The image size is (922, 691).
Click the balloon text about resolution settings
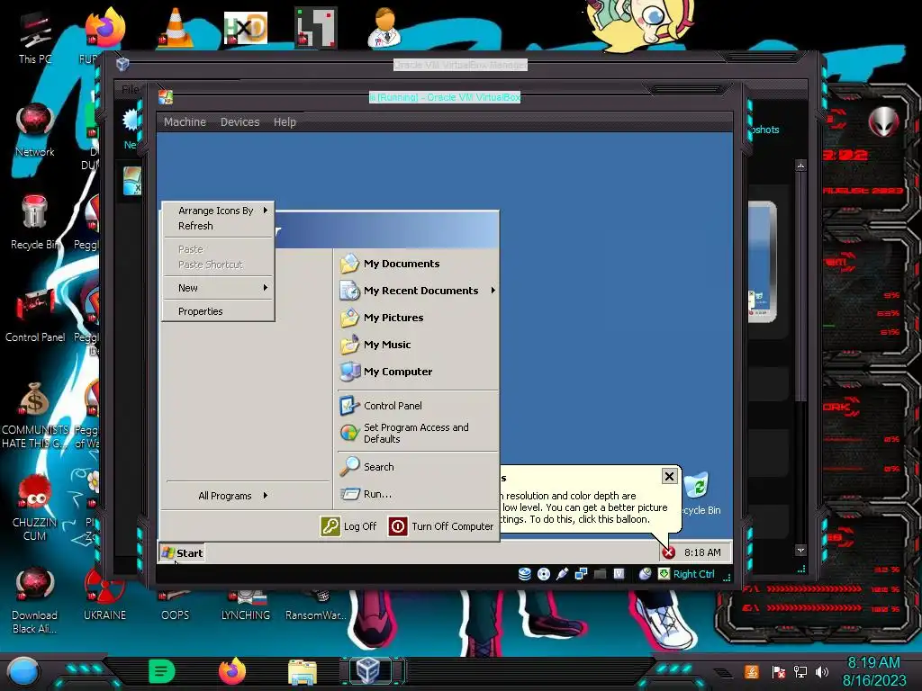[584, 507]
